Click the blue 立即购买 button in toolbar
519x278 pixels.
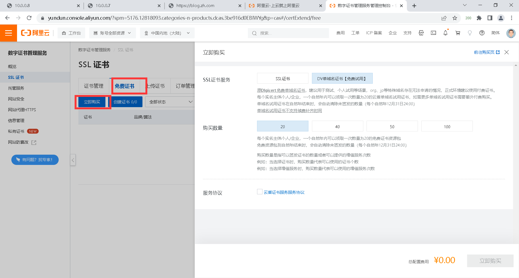92,102
